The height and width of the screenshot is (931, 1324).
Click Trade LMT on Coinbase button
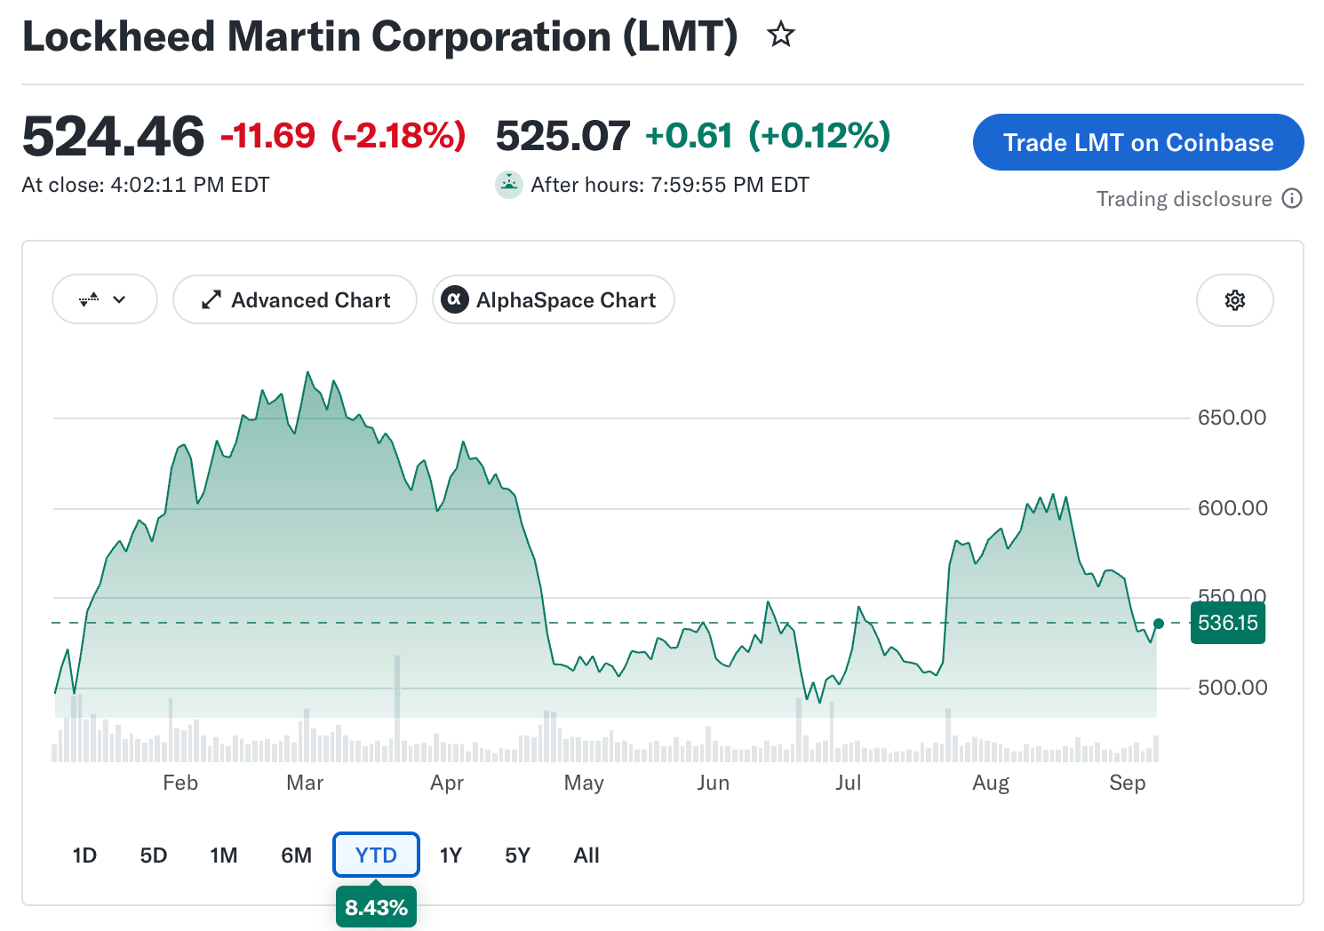(1138, 142)
